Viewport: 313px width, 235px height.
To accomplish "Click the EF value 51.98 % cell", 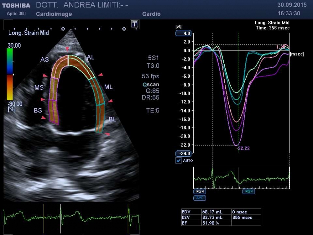I will coord(216,223).
